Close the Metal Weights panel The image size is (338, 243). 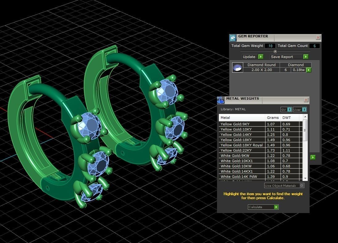tap(306, 100)
